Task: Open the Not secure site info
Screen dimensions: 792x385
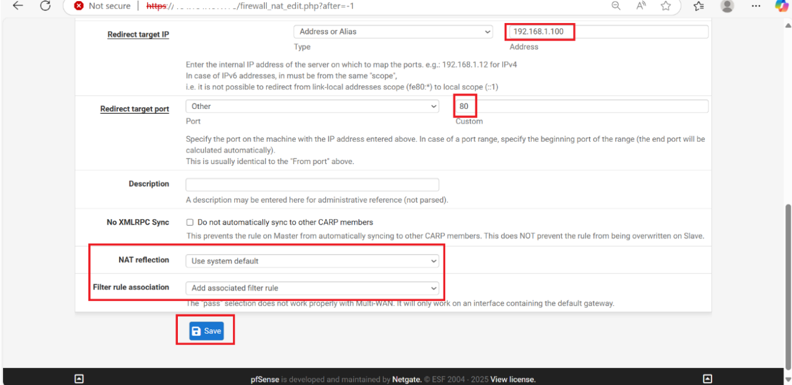Action: pyautogui.click(x=102, y=6)
